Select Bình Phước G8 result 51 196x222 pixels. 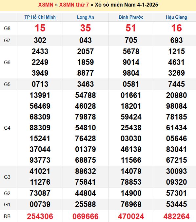(131, 28)
